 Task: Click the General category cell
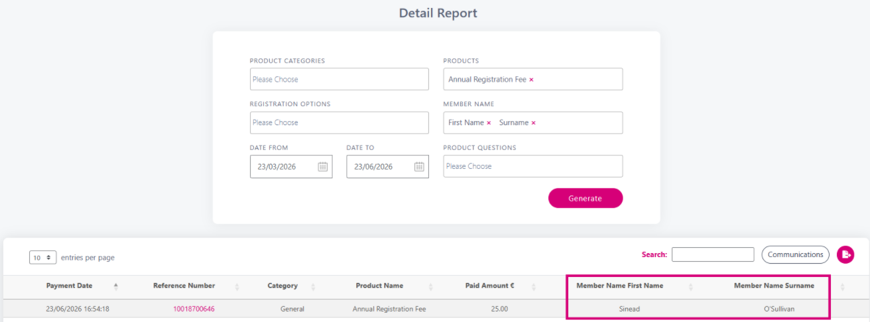coord(292,309)
